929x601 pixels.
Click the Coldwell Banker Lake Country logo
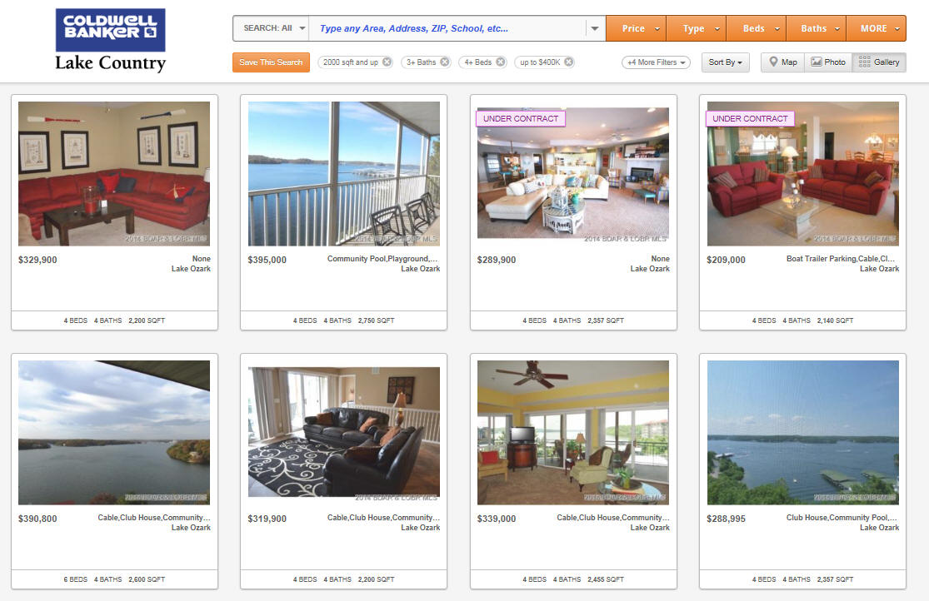point(110,40)
